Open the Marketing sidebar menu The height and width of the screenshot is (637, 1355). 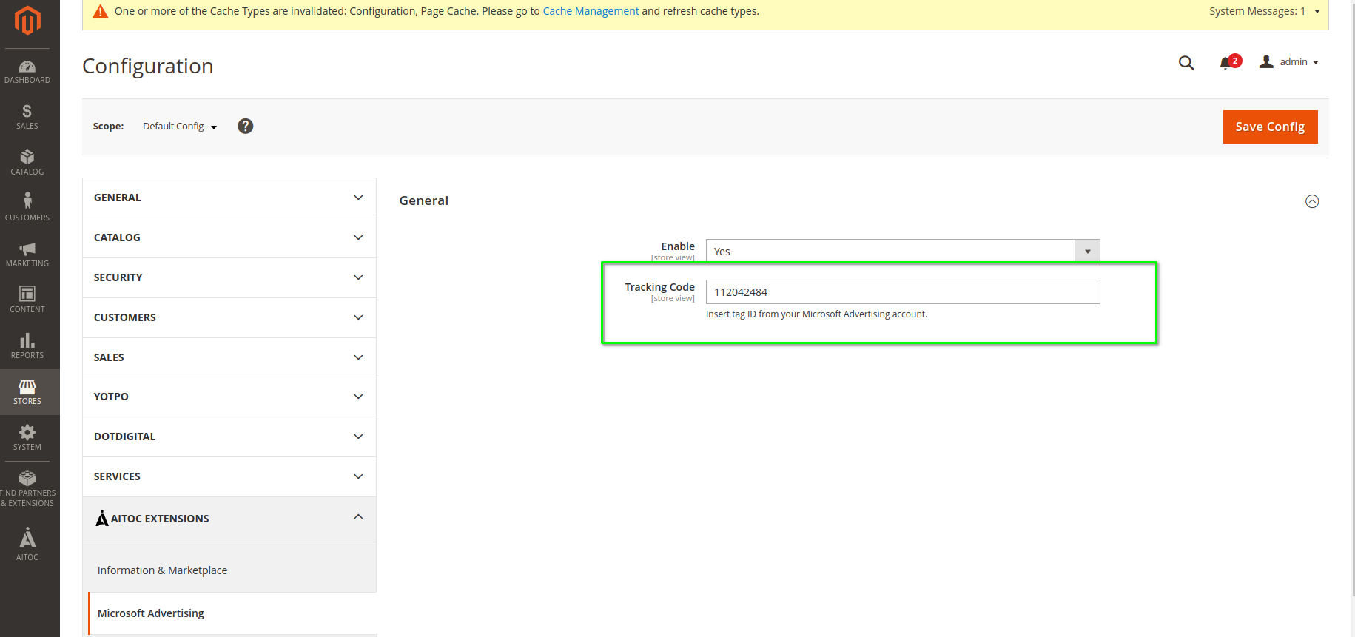click(27, 255)
